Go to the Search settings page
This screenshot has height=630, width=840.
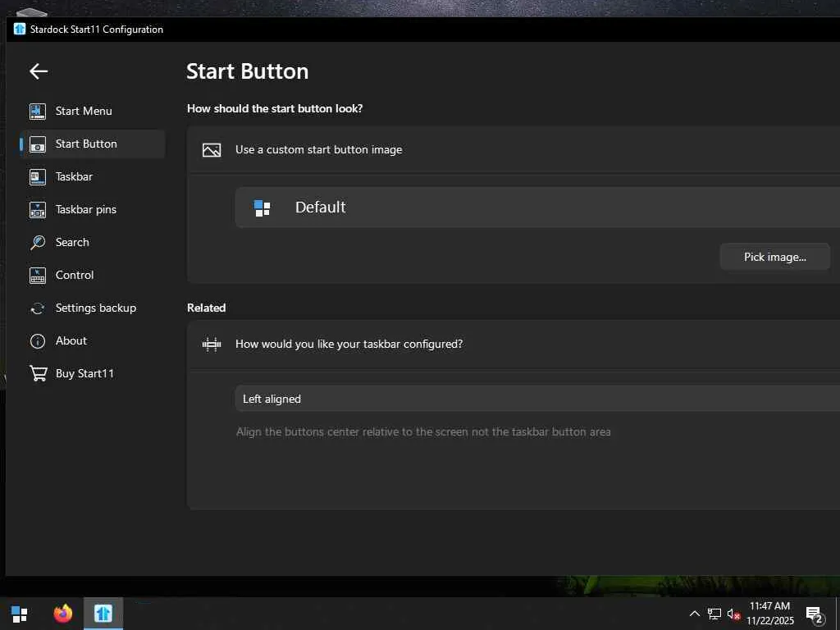(92, 242)
